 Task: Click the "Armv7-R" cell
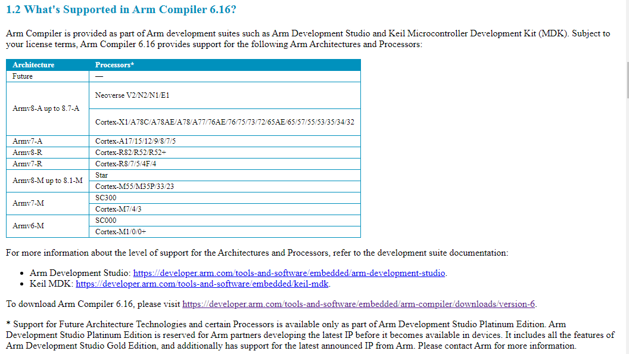click(x=47, y=164)
